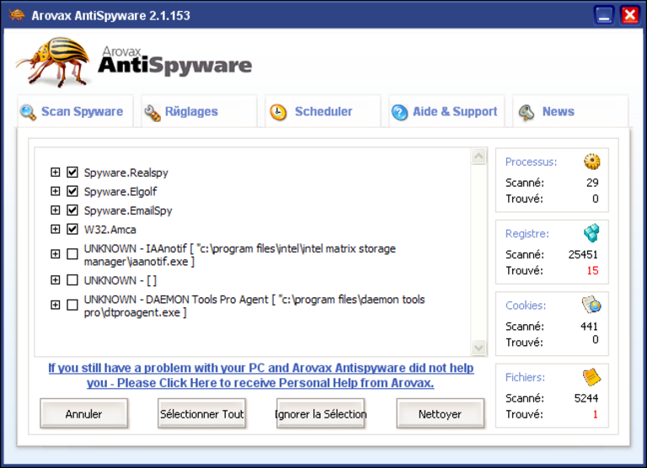The height and width of the screenshot is (468, 647).
Task: Click the results list scroll-up arrow
Action: [479, 157]
